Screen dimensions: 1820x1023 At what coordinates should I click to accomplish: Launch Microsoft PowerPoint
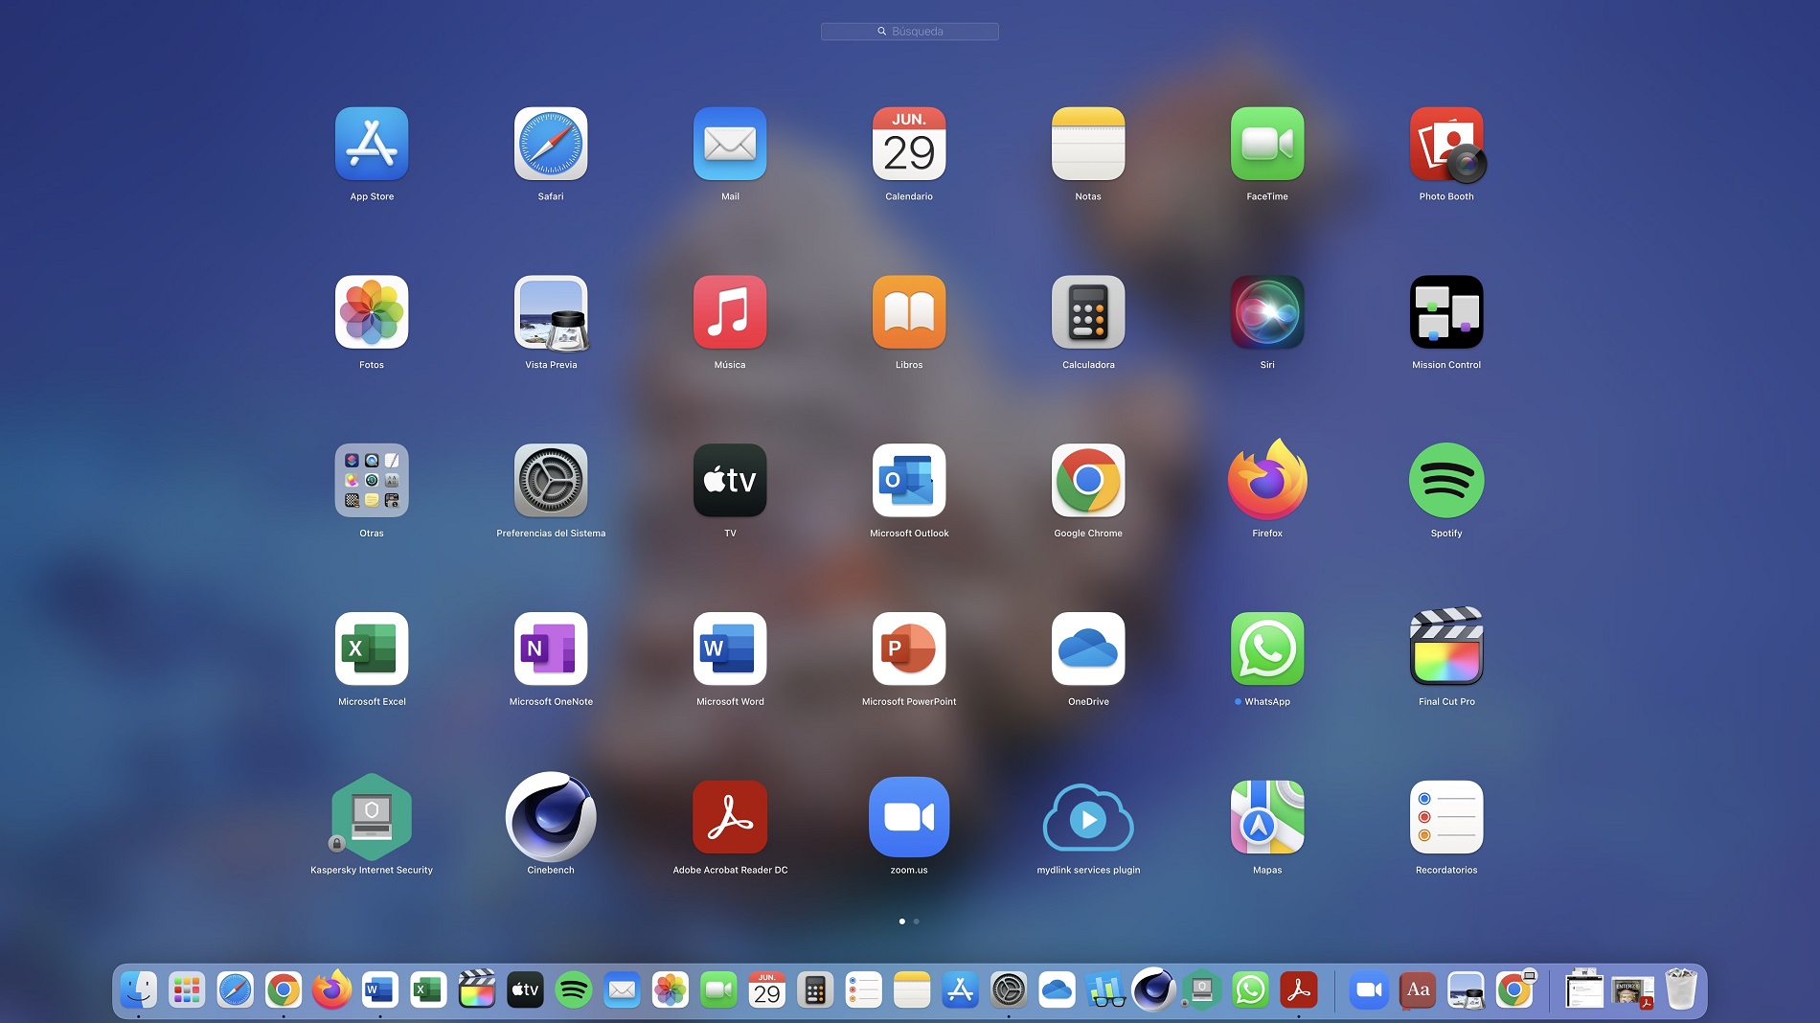pyautogui.click(x=909, y=649)
